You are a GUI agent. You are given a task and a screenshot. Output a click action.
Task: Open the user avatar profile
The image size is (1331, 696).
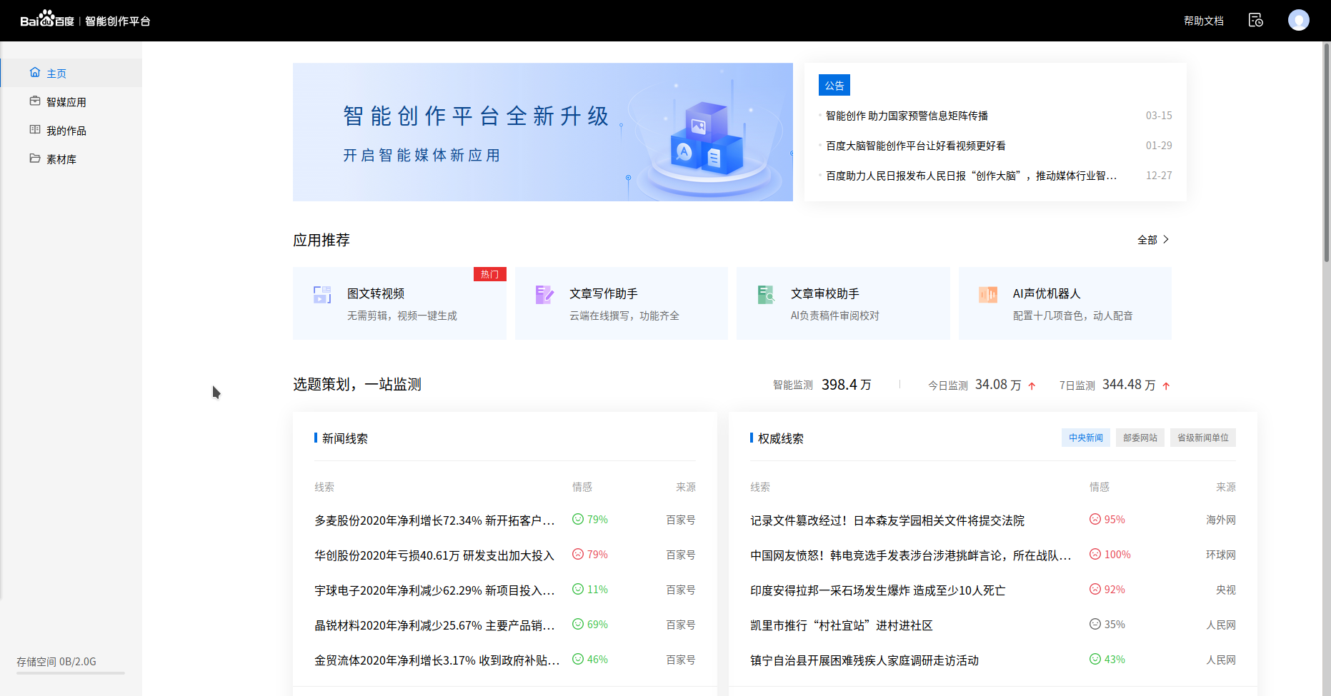pos(1298,20)
